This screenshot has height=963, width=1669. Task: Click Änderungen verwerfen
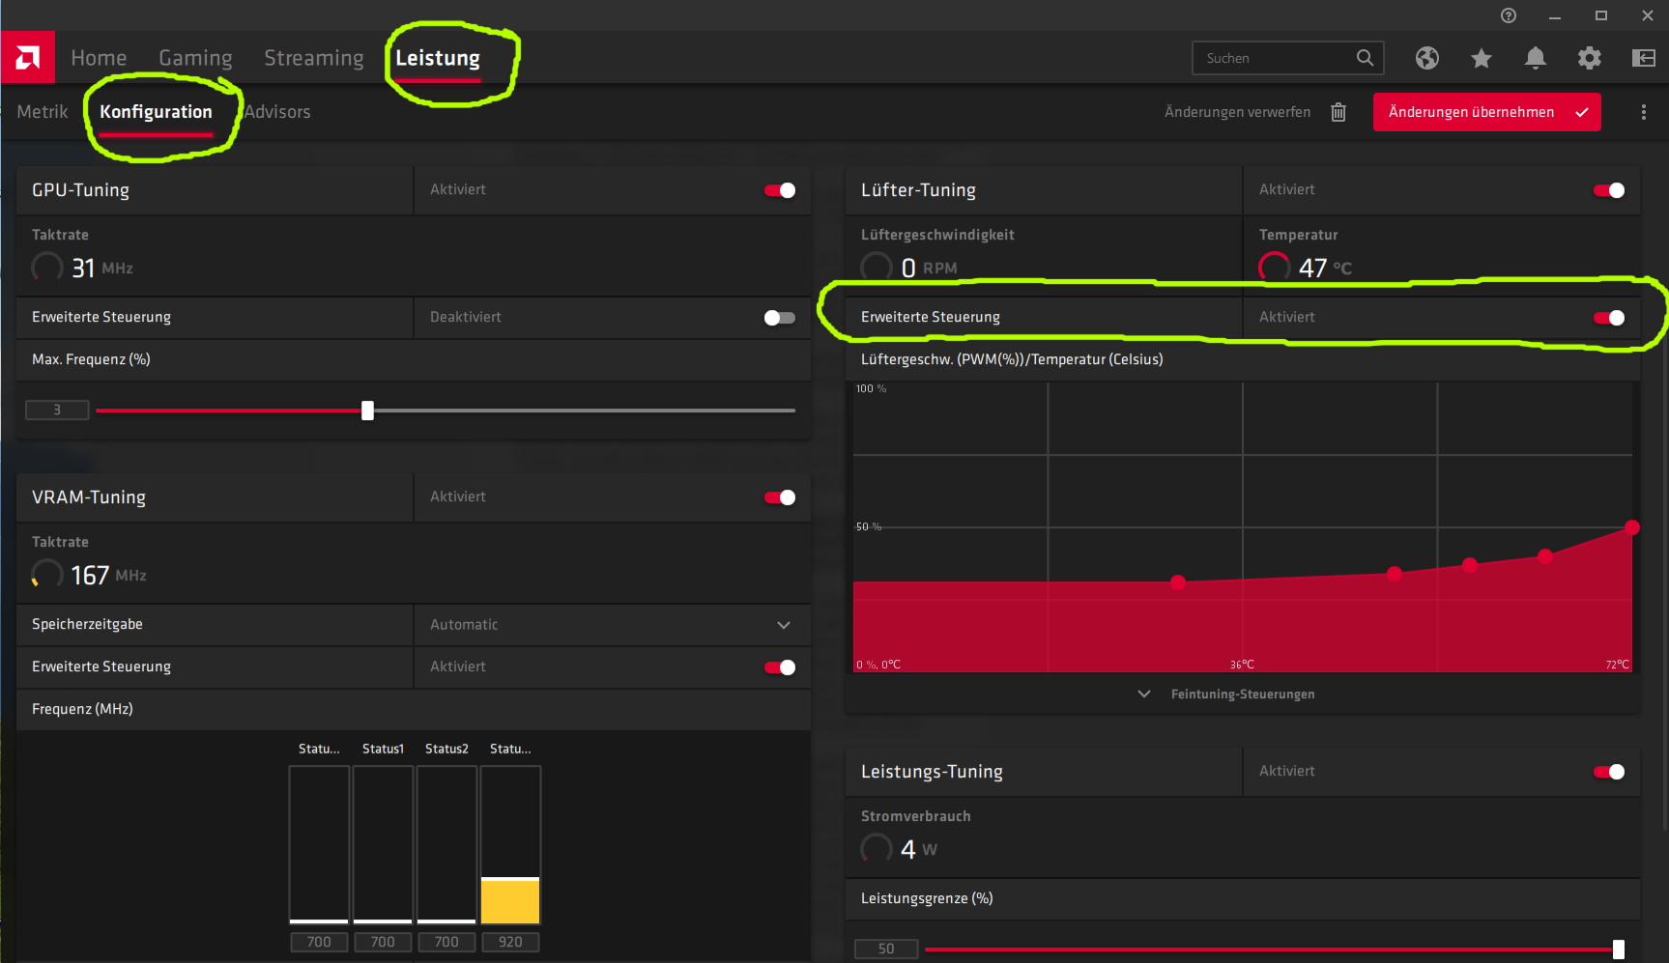(x=1238, y=112)
